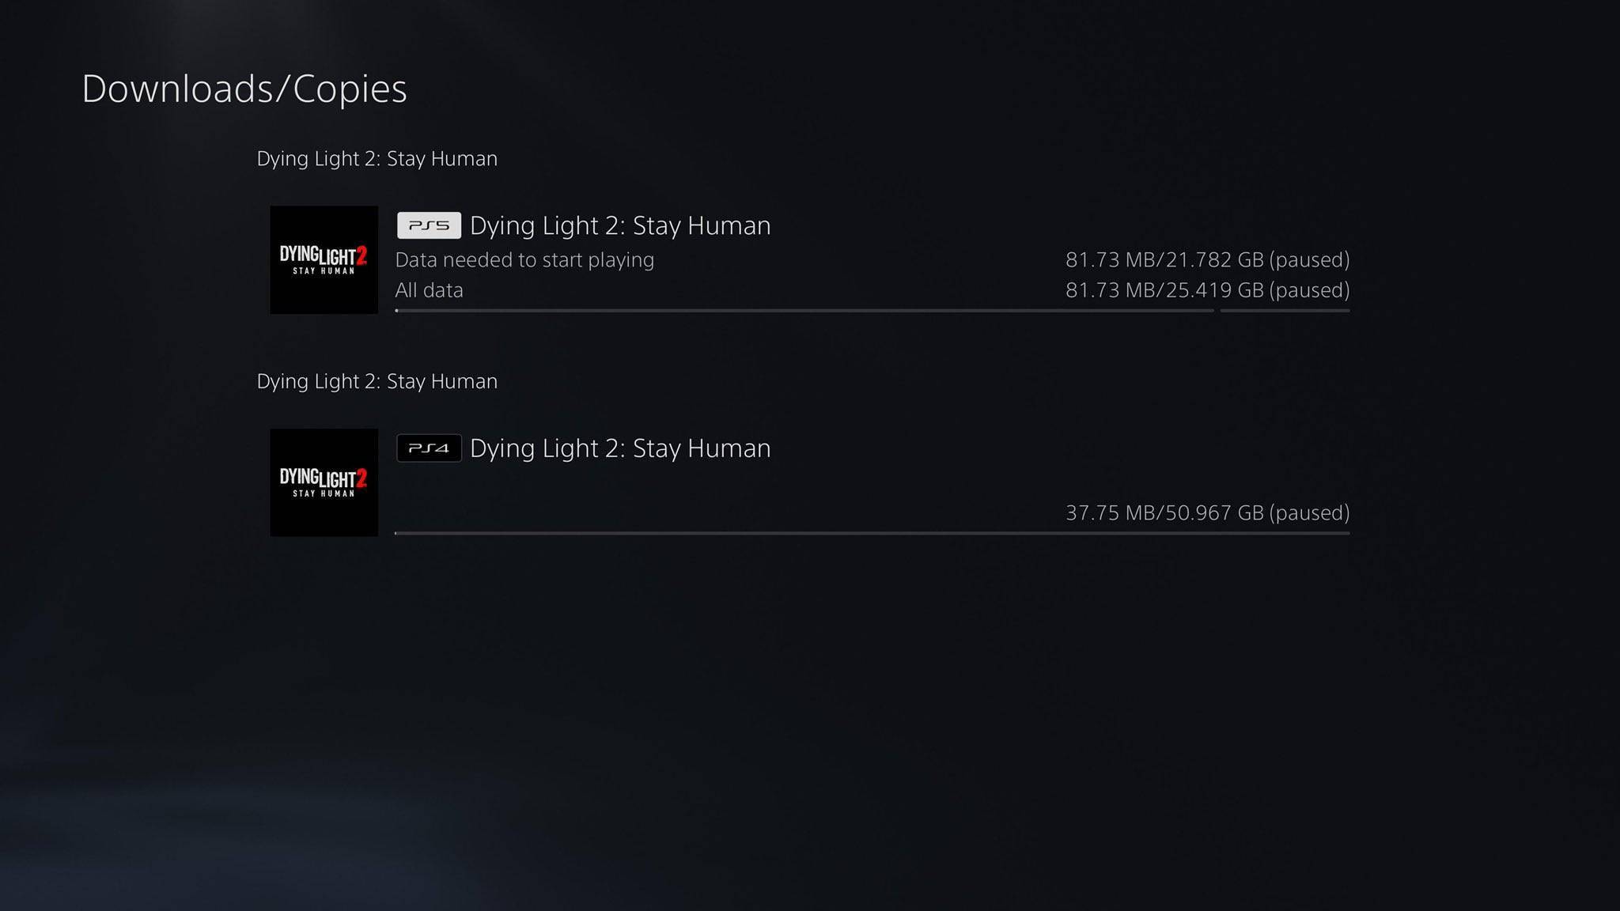The height and width of the screenshot is (911, 1620).
Task: Click the Downloads/Copies page heading
Action: [244, 89]
